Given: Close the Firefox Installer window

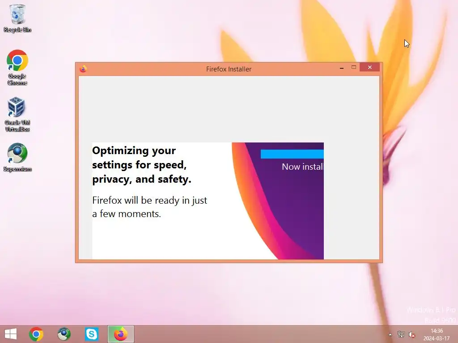Looking at the screenshot, I should [370, 67].
